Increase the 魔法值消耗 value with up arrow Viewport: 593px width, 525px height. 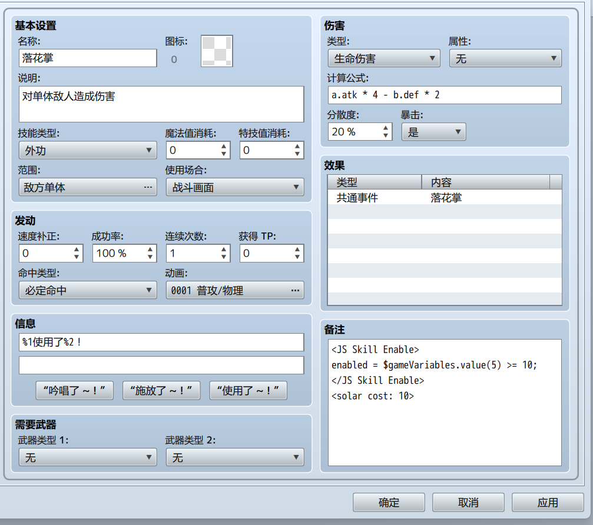(224, 147)
